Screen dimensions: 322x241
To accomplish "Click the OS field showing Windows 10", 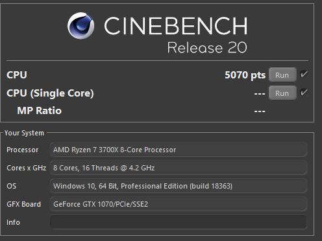I will pos(179,186).
